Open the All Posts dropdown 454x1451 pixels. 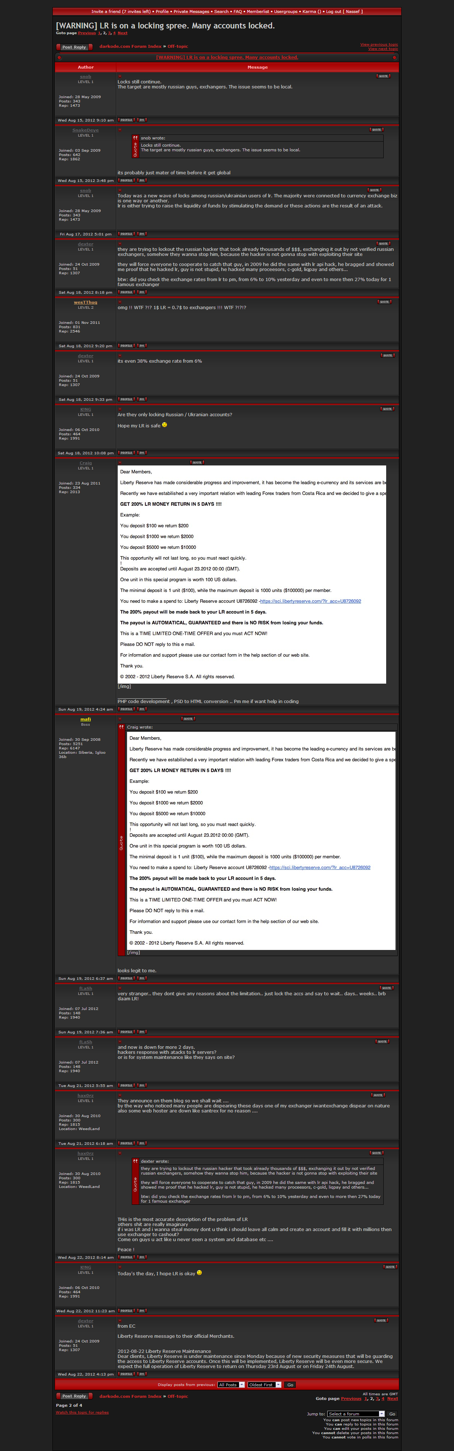point(231,1385)
